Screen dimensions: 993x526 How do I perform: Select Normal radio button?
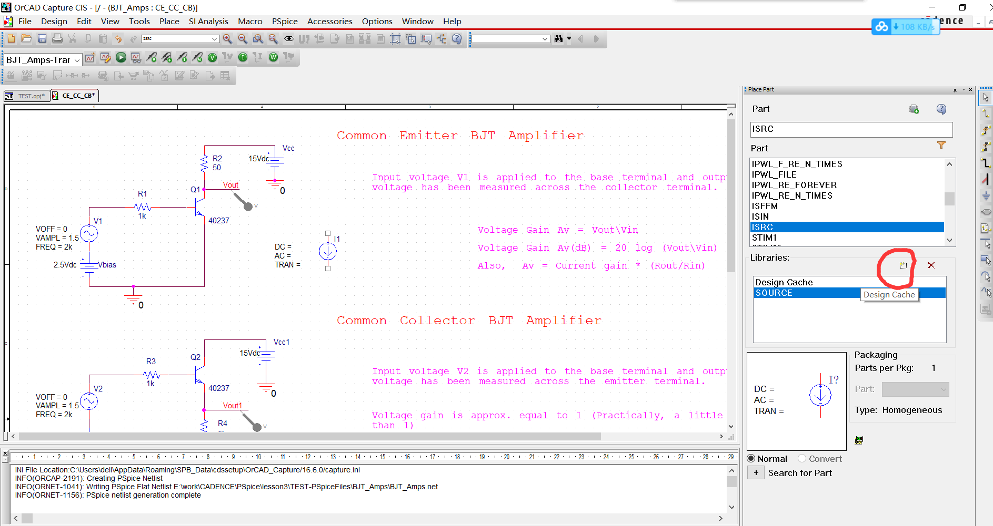(751, 459)
